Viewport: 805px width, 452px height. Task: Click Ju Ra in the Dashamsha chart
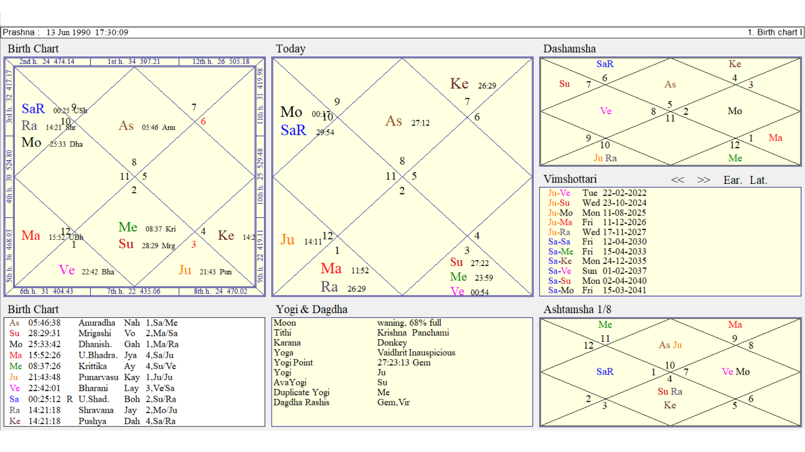(605, 158)
